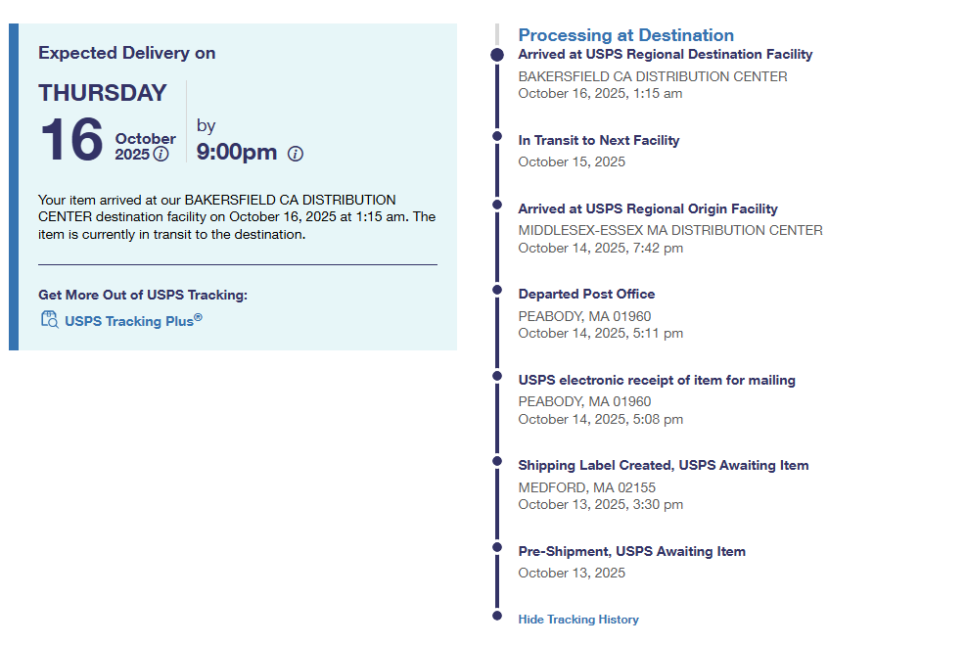Click the Get More Out of USPS Tracking label

tap(143, 295)
